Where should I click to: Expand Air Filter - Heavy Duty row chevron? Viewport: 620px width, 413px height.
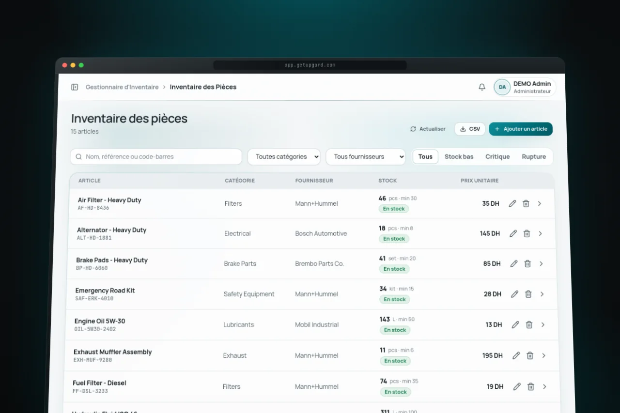tap(540, 203)
